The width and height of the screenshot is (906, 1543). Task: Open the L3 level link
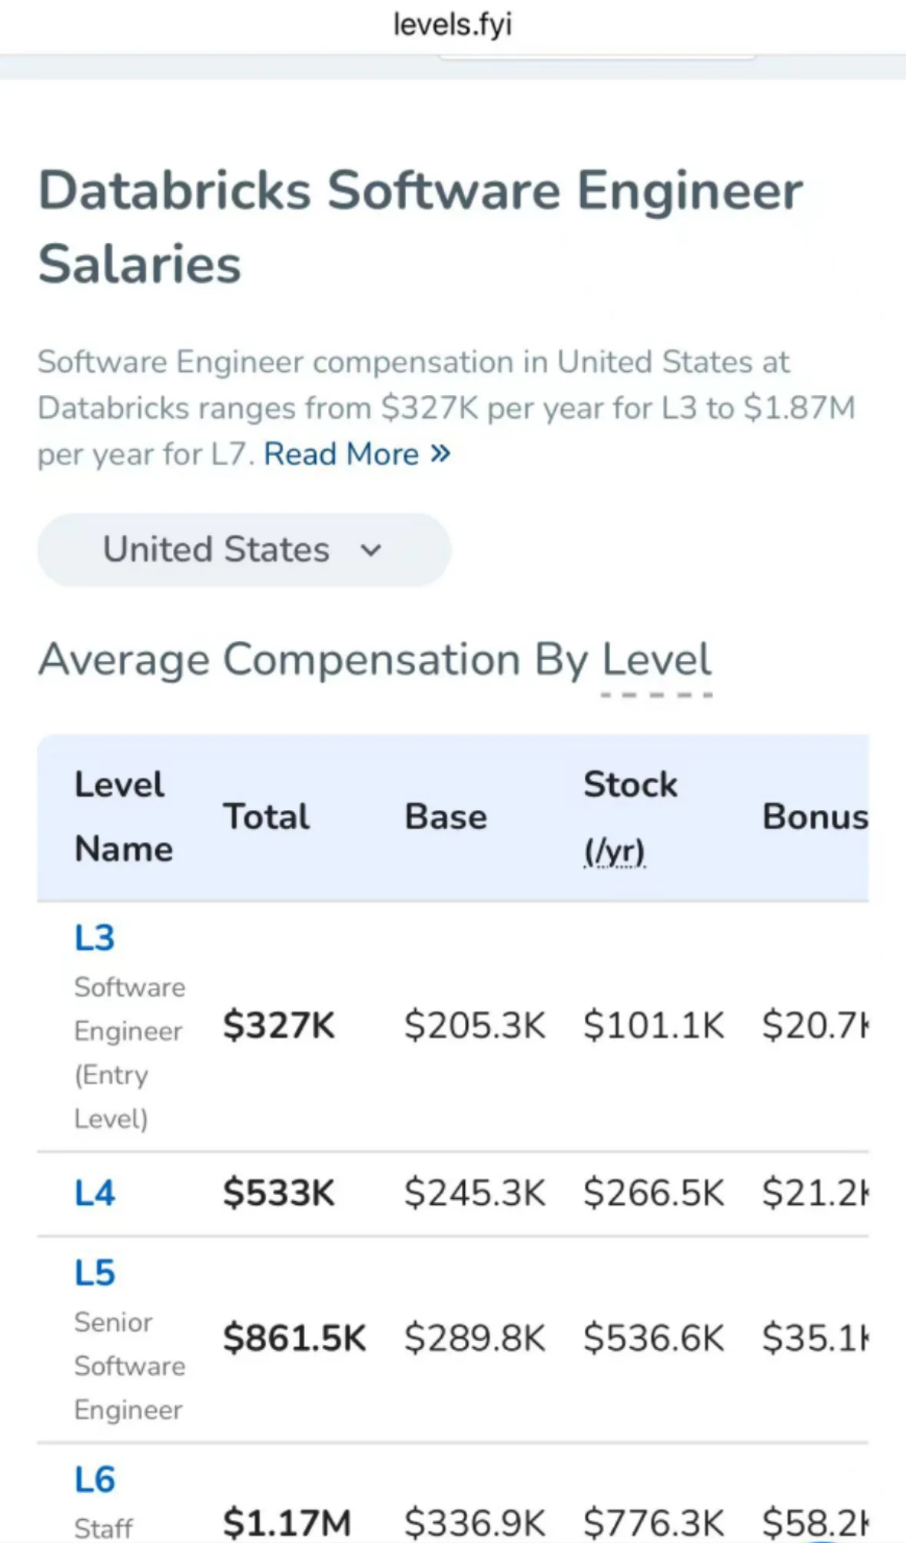pos(95,938)
